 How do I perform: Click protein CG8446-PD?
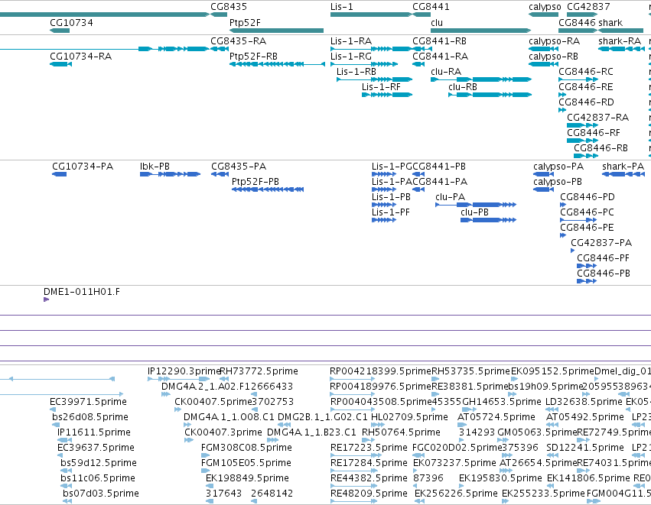pos(587,197)
